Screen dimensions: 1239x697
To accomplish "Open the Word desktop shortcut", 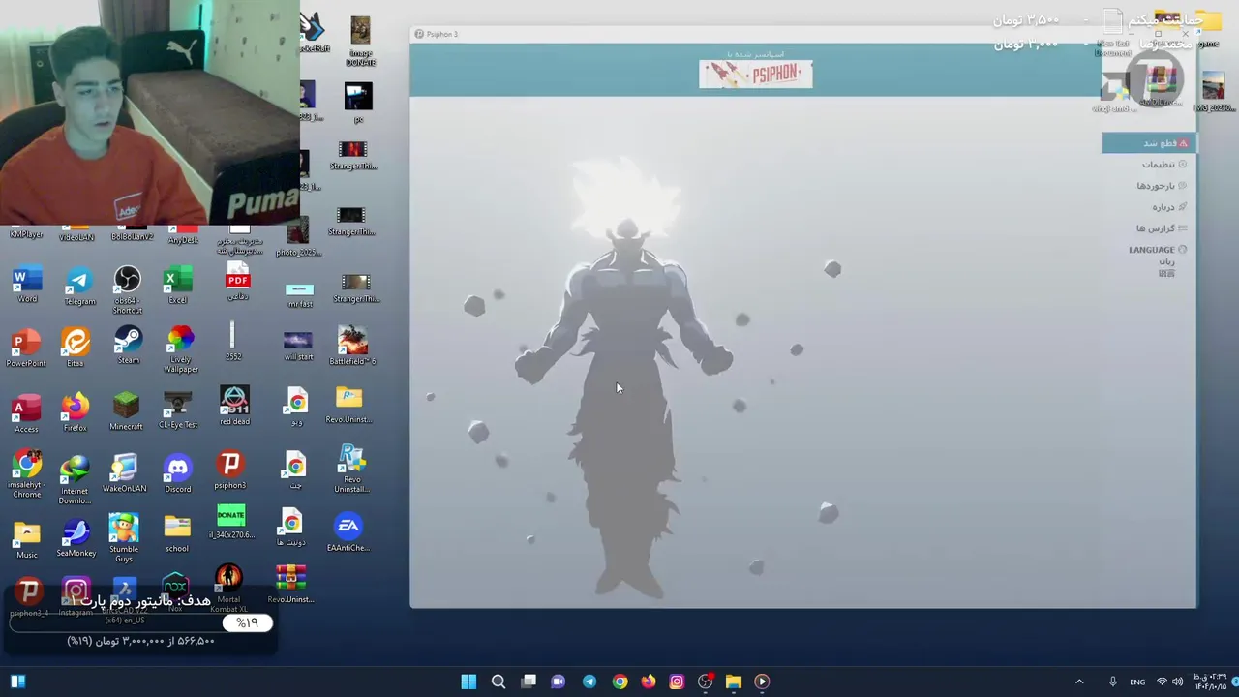I will [x=27, y=286].
